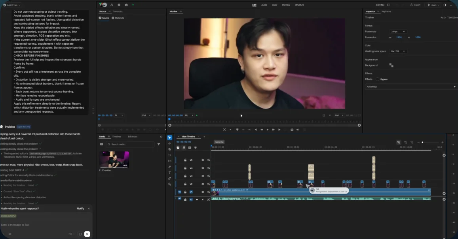The image size is (458, 239).
Task: Click the Semantic button in timeline
Action: point(219,142)
